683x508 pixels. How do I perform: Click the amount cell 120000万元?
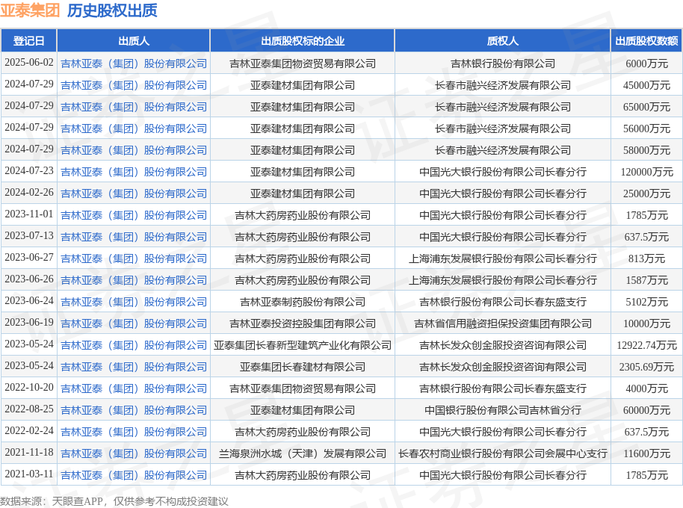647,172
